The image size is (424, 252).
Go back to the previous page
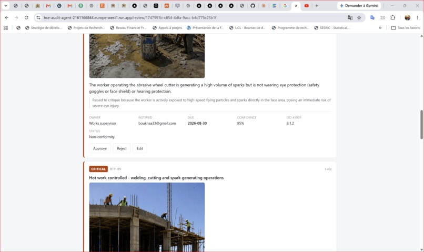(x=7, y=17)
